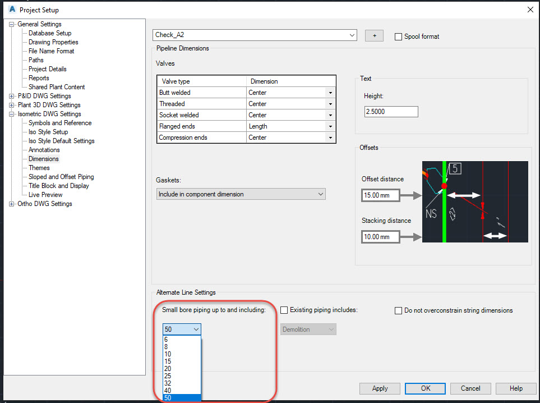This screenshot has height=403, width=540.
Task: Select highlighted 50 in small bore list
Action: pyautogui.click(x=182, y=398)
